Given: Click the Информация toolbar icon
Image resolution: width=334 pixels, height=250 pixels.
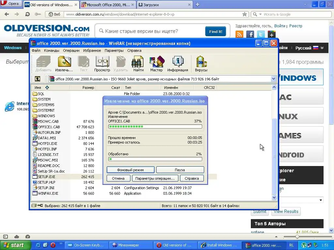Looking at the screenshot, I should pos(178,64).
